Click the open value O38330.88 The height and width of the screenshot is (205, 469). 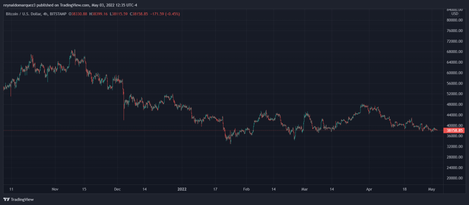pos(78,14)
